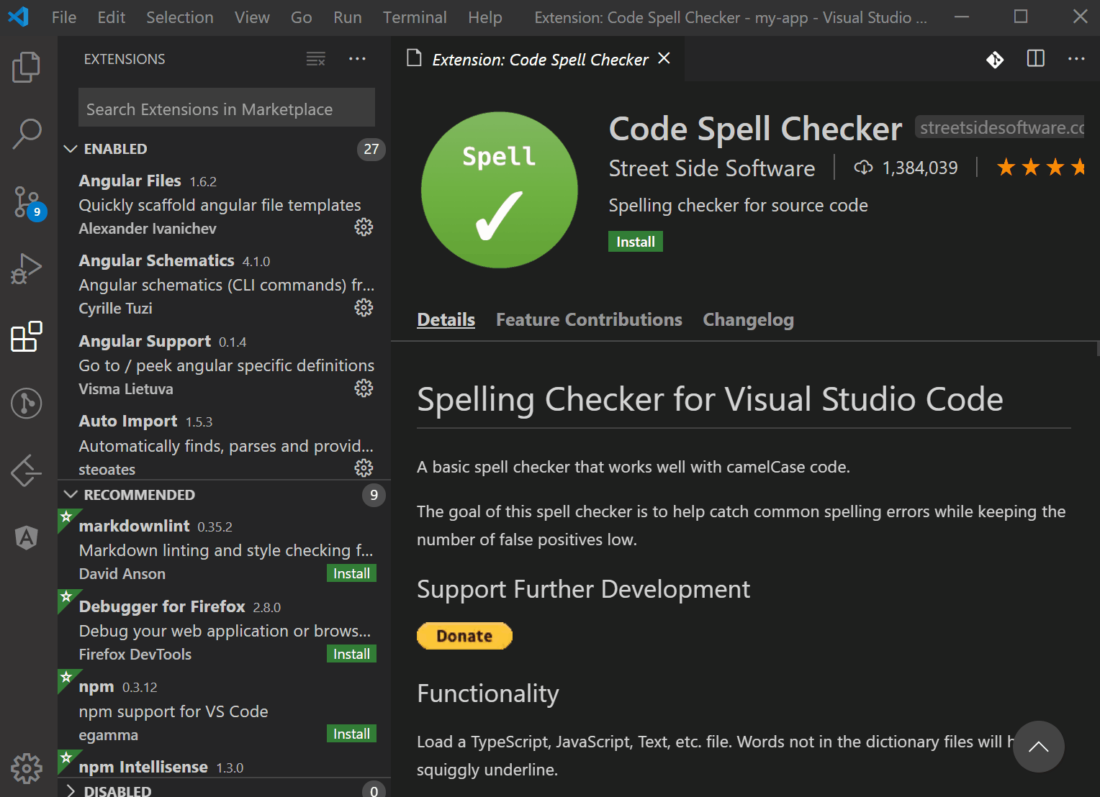Click the git changes icon in editor toolbar
This screenshot has height=797, width=1100.
point(995,59)
